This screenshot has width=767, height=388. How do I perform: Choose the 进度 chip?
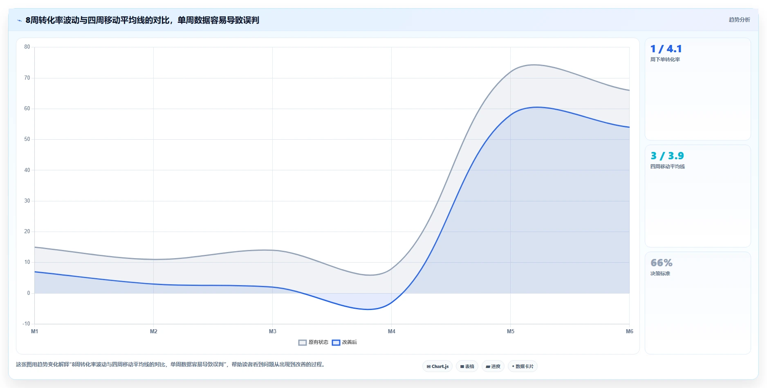(493, 366)
